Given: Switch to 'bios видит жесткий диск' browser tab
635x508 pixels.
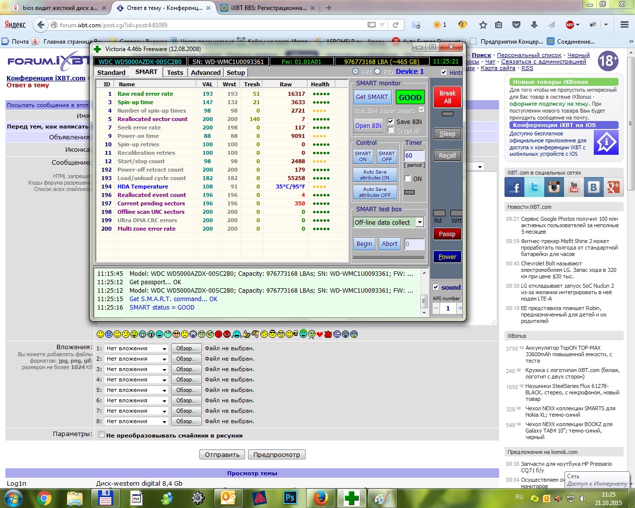Looking at the screenshot, I should pos(60,8).
